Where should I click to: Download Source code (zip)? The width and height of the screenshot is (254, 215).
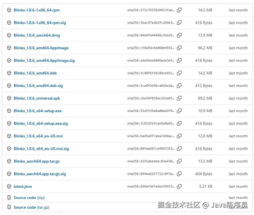[29, 198]
